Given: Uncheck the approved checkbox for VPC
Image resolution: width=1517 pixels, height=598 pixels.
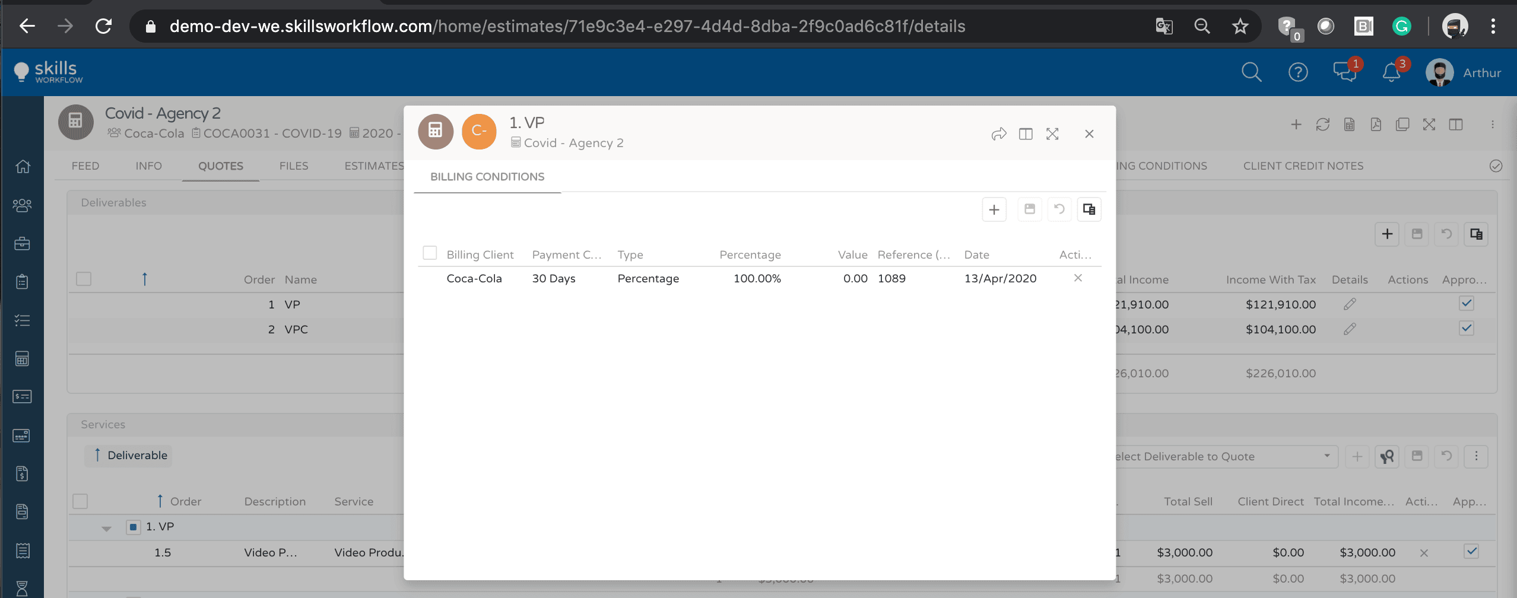Looking at the screenshot, I should tap(1467, 329).
